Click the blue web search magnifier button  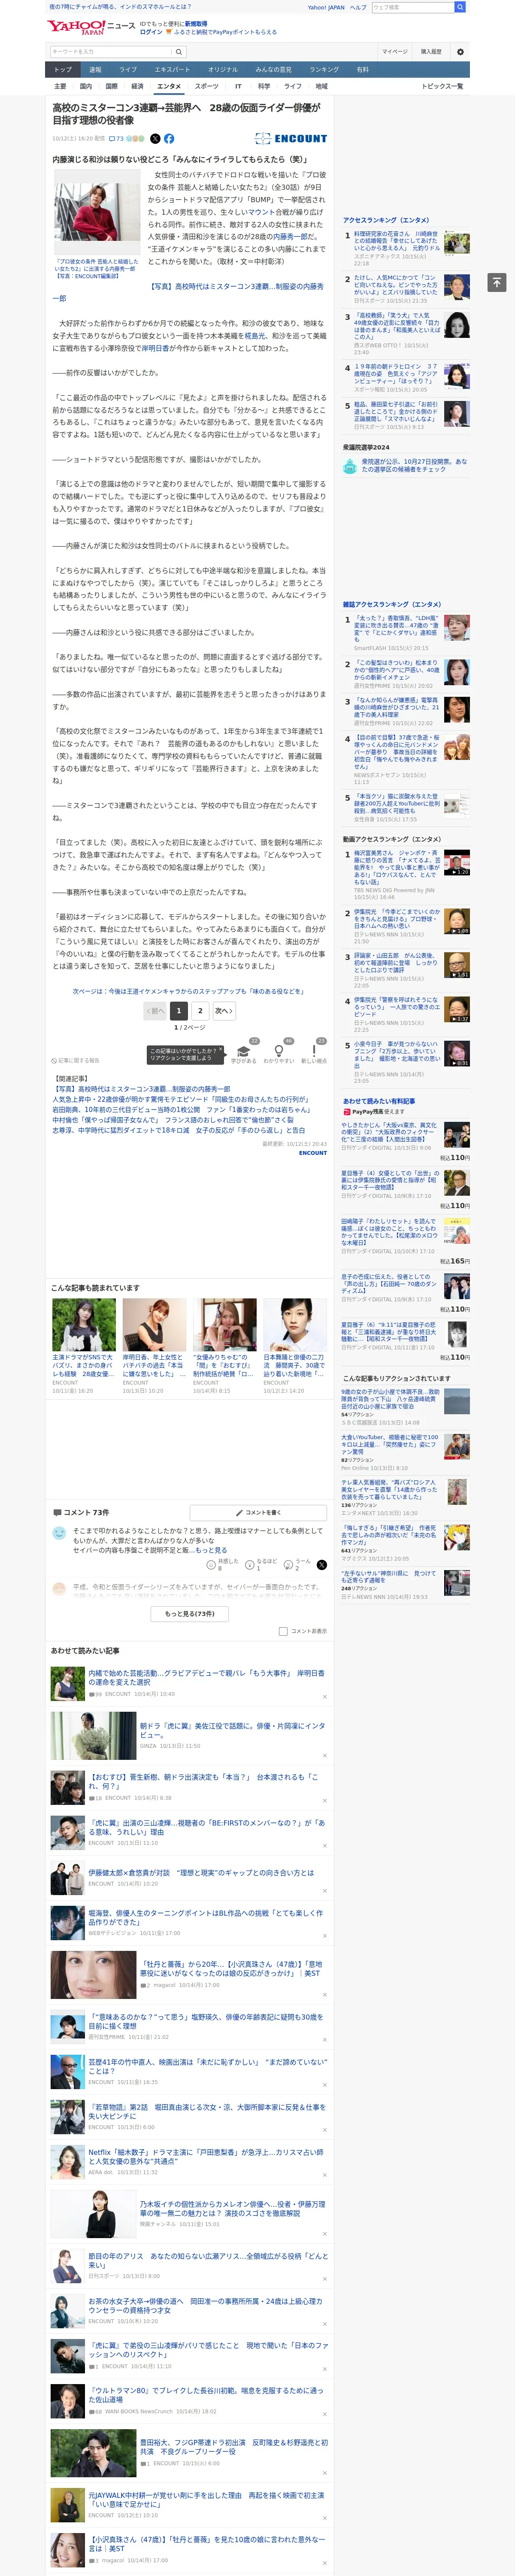click(460, 7)
